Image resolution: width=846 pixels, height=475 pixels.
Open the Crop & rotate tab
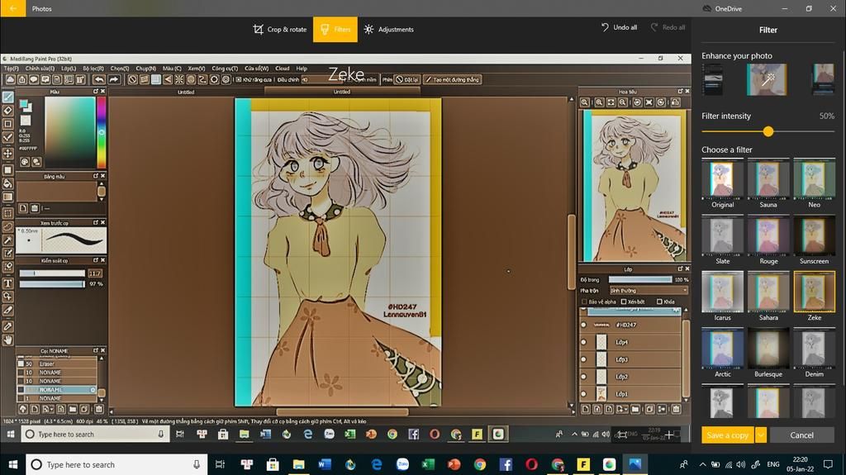(x=280, y=29)
